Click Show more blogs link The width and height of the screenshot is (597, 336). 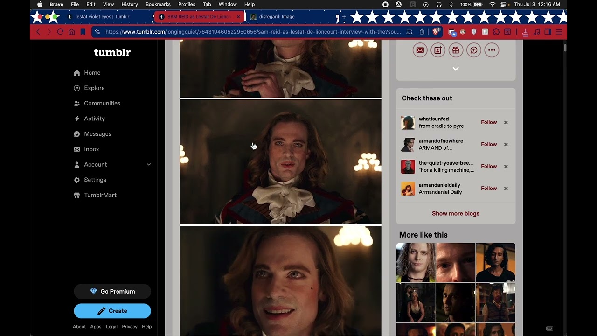coord(456,213)
